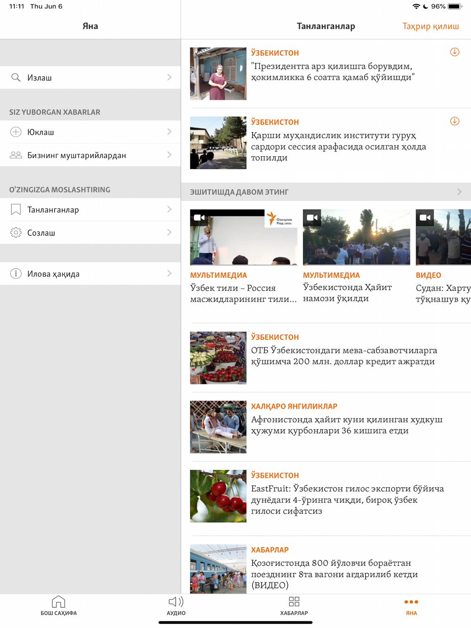Tap the bookmark icon beside Танланганлар
Viewport: 471px width, 628px height.
(16, 209)
